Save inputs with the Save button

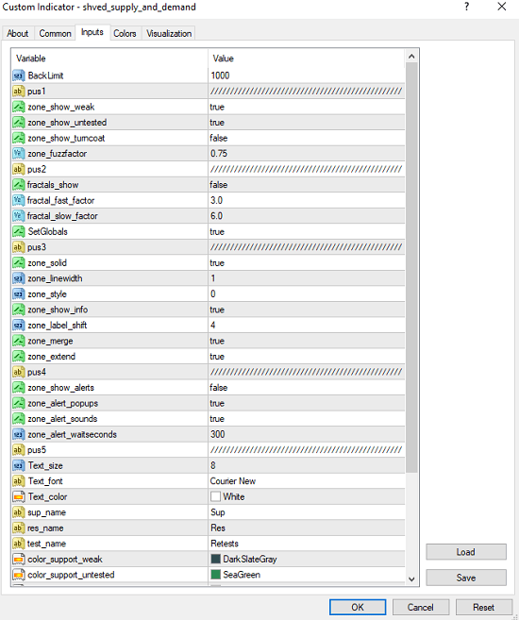[466, 578]
